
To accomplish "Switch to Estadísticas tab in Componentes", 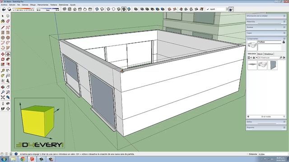I will [x=269, y=54].
